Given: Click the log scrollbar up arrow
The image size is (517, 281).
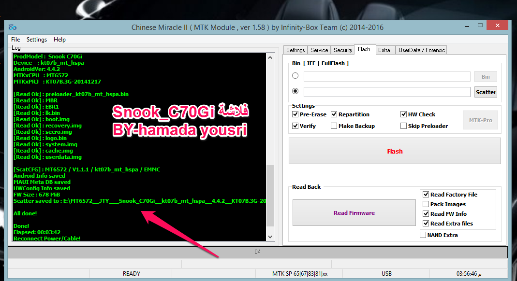Looking at the screenshot, I should tap(270, 57).
